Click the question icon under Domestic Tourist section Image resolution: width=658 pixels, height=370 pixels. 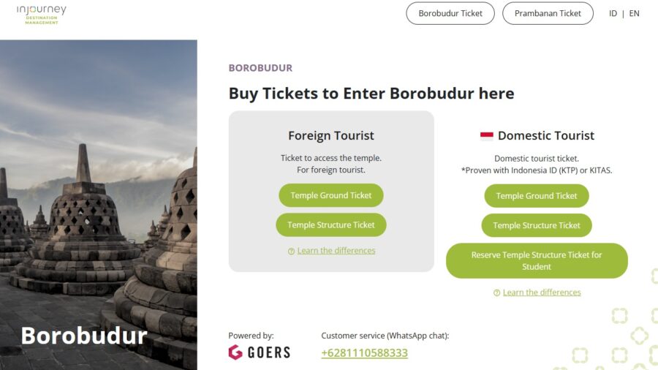point(496,292)
